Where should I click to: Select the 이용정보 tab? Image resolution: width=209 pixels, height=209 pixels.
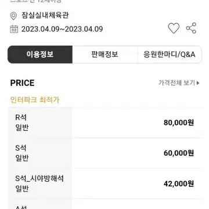(x=40, y=55)
